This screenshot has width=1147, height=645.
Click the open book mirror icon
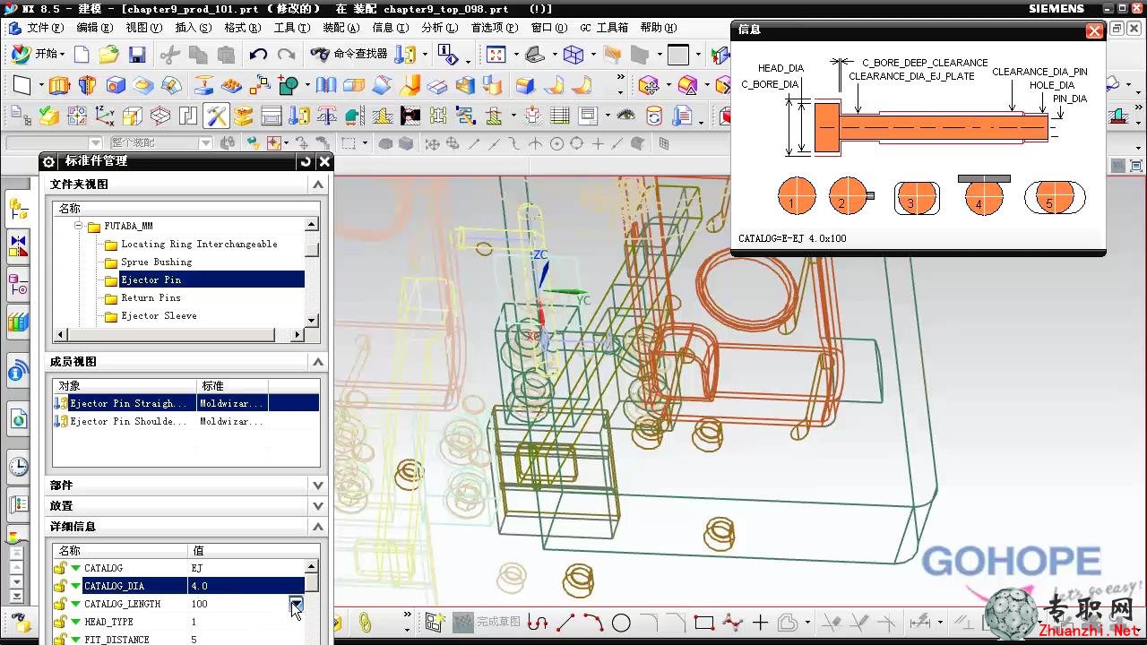(x=326, y=85)
